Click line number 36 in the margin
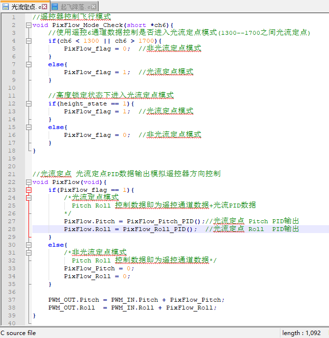The image size is (329, 338). pos(12,292)
